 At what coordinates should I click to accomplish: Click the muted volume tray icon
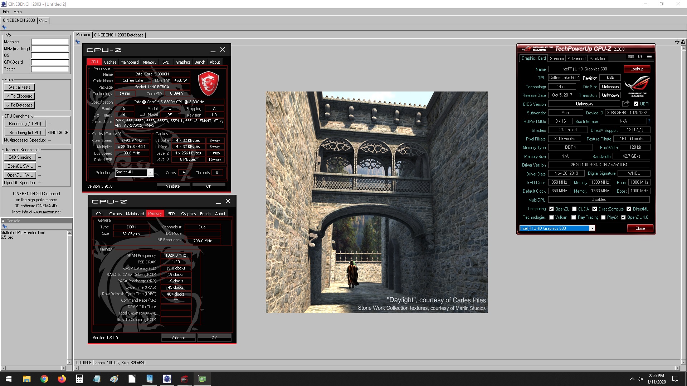(640, 379)
